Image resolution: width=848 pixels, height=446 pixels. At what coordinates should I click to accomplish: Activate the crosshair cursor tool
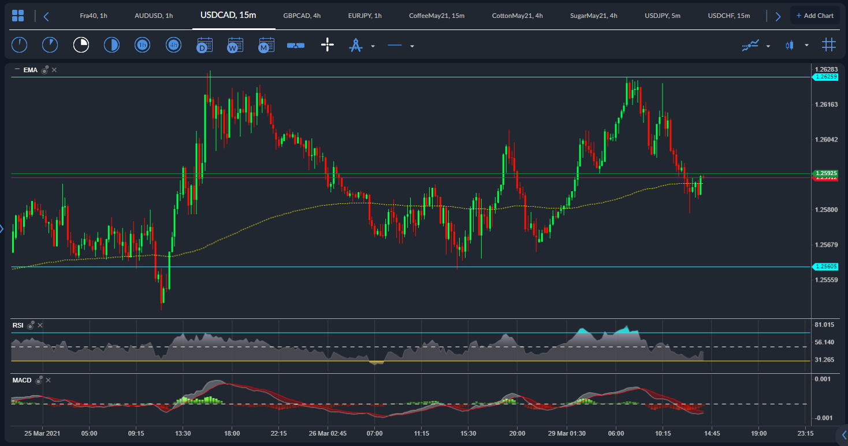point(328,45)
